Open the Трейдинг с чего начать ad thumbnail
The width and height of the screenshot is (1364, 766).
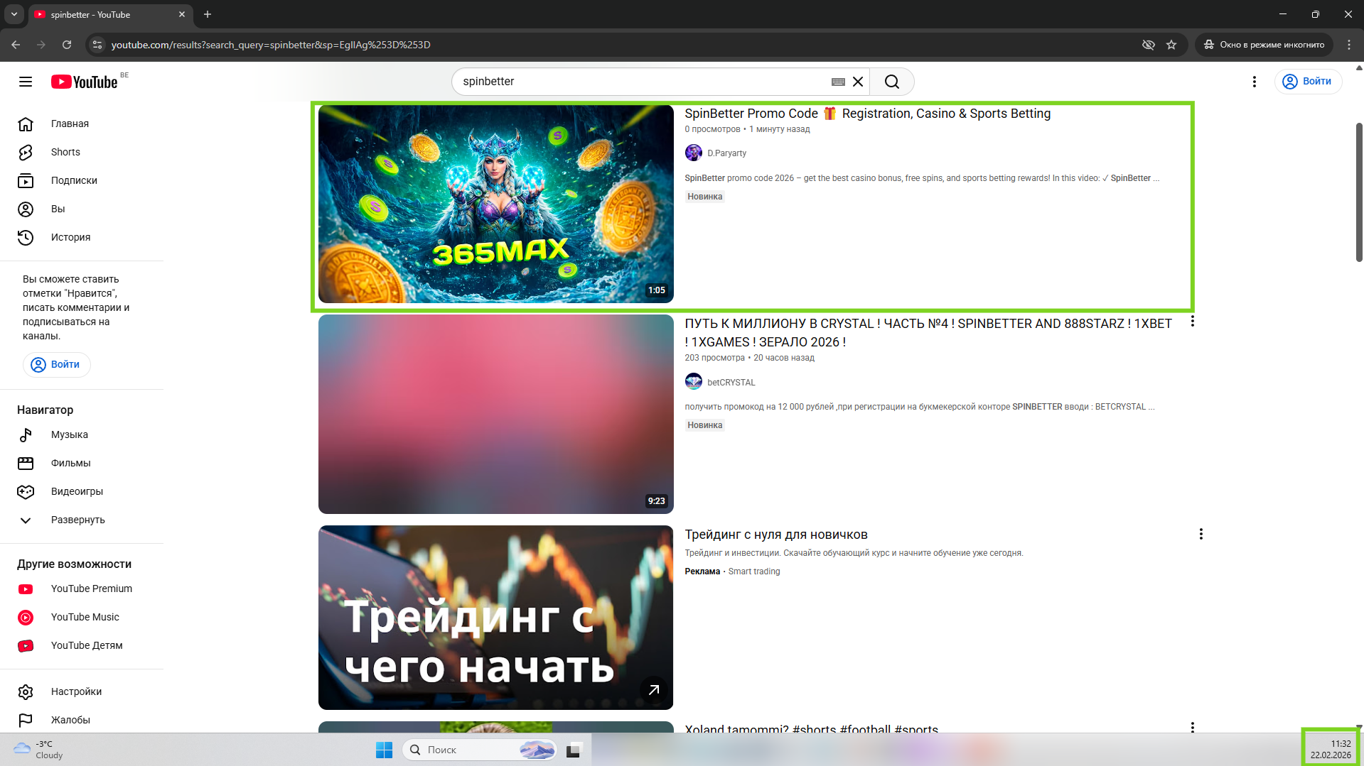495,617
